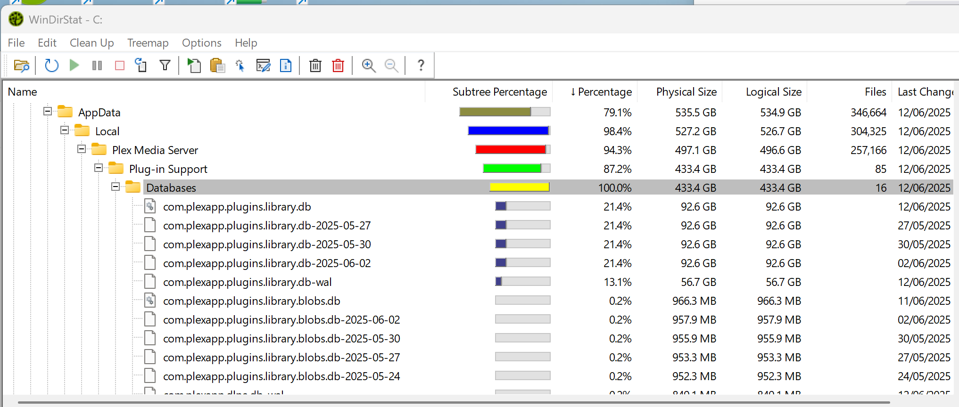Viewport: 959px width, 407px height.
Task: Collapse the AppData folder node
Action: 48,112
